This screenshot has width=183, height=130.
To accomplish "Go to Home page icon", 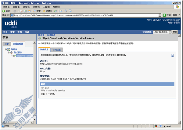I will [x=30, y=11].
